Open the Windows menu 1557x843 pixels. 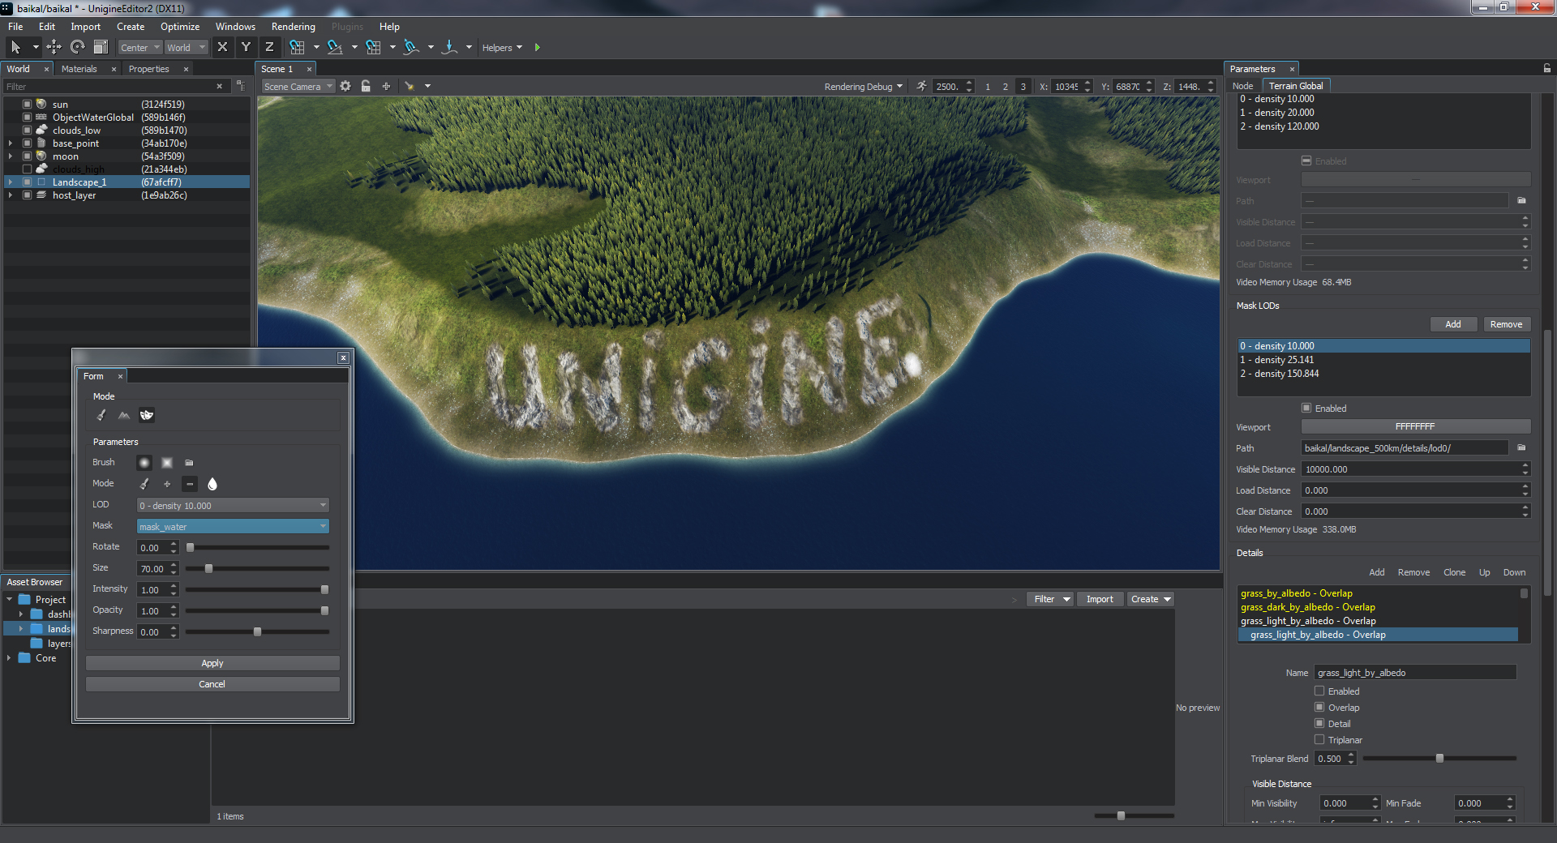[x=235, y=27]
